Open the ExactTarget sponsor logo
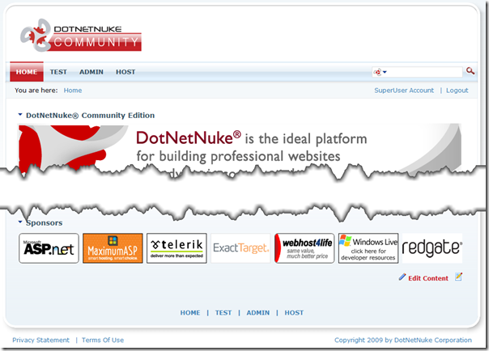The width and height of the screenshot is (489, 351). click(240, 248)
